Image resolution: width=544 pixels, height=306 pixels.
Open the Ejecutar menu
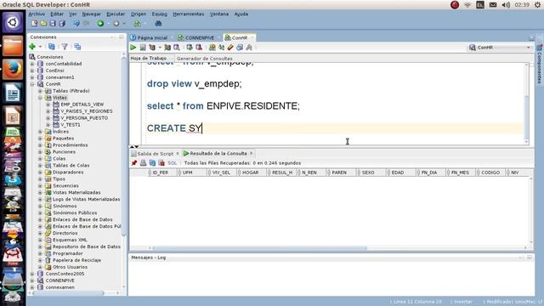coord(116,14)
